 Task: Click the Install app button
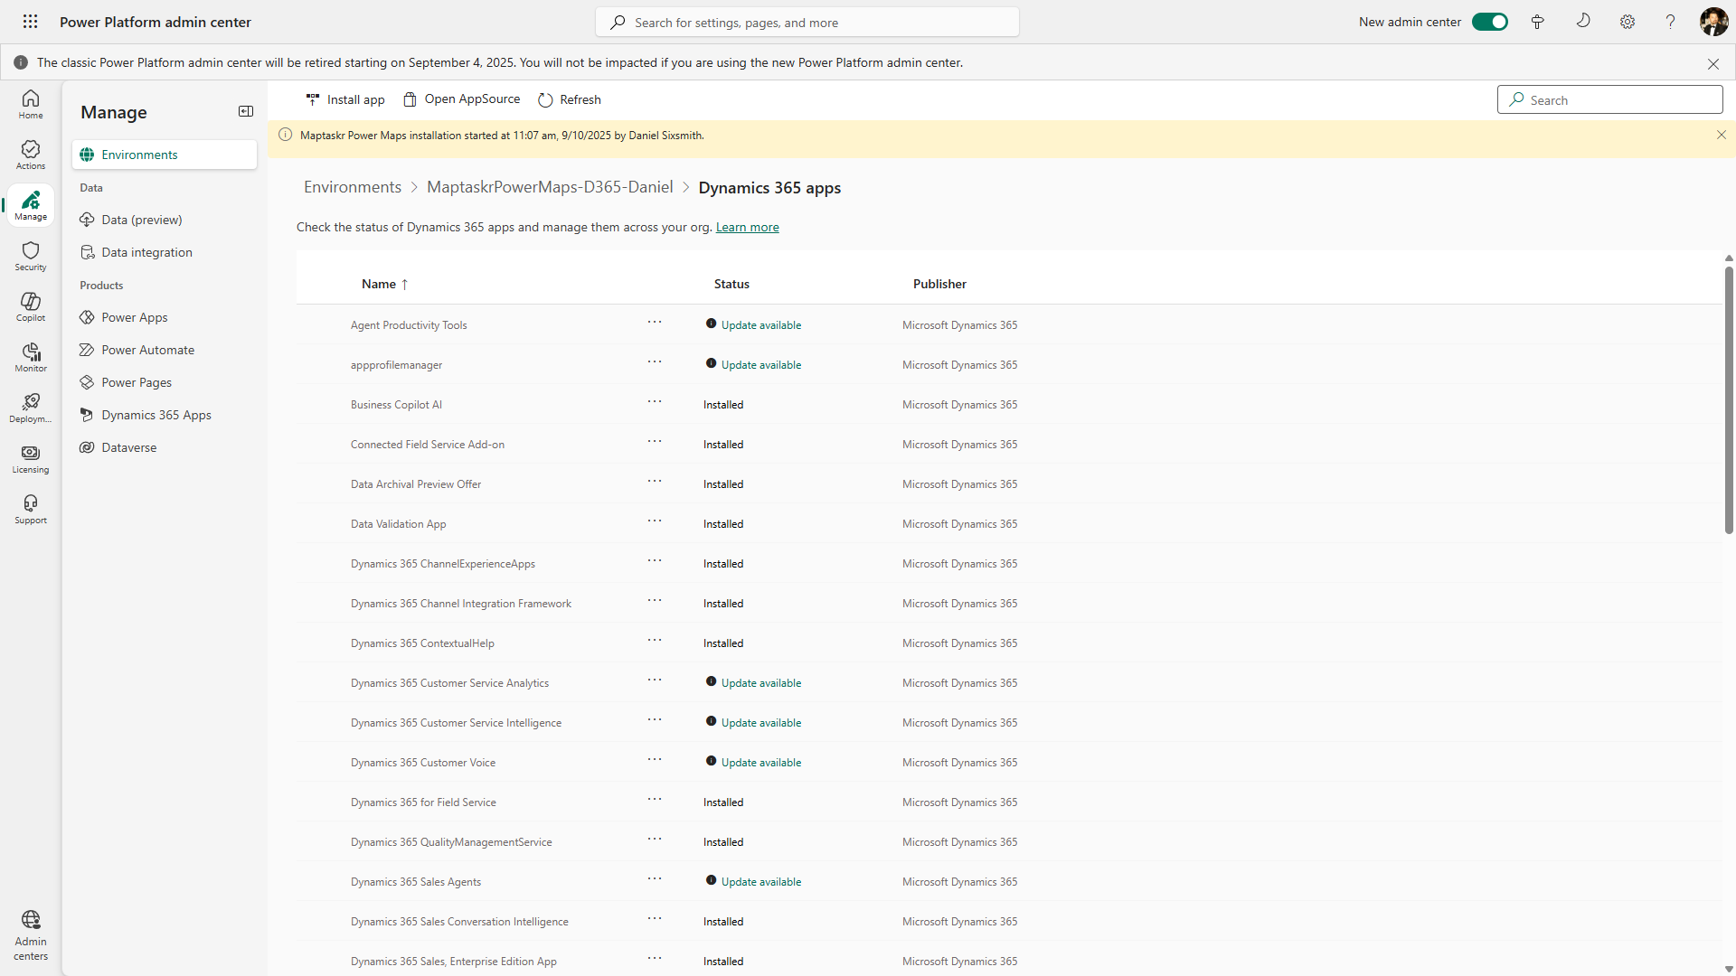[345, 99]
